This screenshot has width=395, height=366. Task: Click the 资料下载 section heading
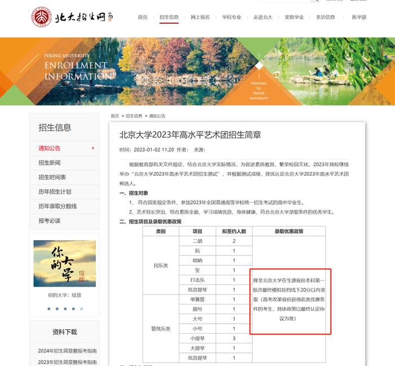[x=65, y=332]
